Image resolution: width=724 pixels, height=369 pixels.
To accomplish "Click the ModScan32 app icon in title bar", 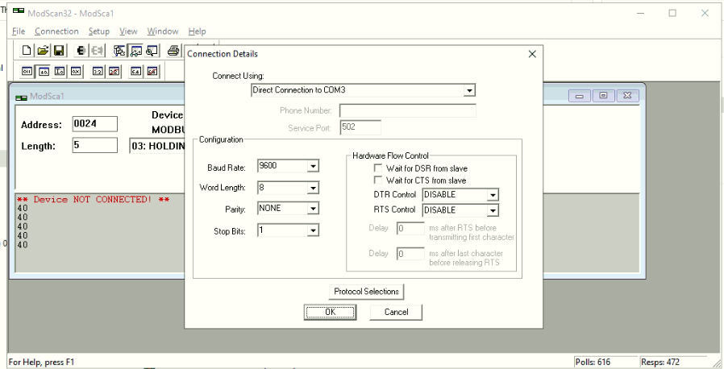I will coord(19,11).
